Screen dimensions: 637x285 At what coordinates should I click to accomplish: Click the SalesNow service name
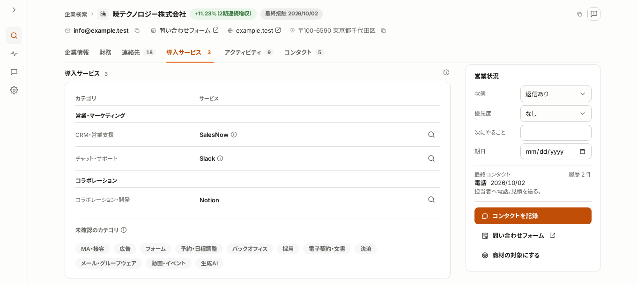coord(214,135)
